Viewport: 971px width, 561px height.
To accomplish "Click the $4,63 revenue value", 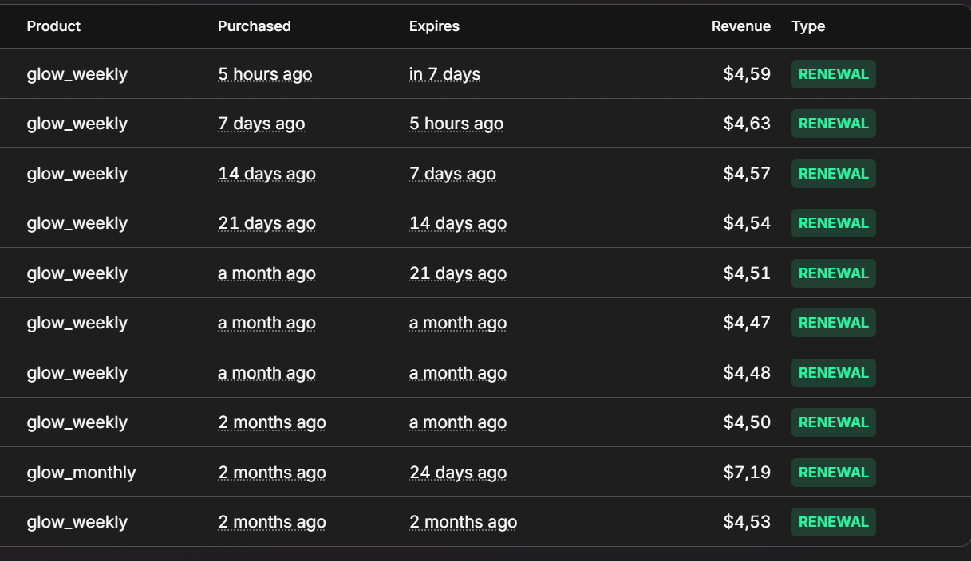I will pos(747,124).
